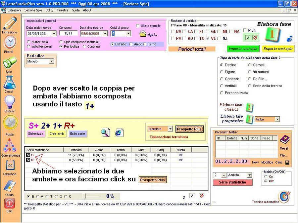Click the Prospetto Plus button beside Standard

(x=189, y=129)
